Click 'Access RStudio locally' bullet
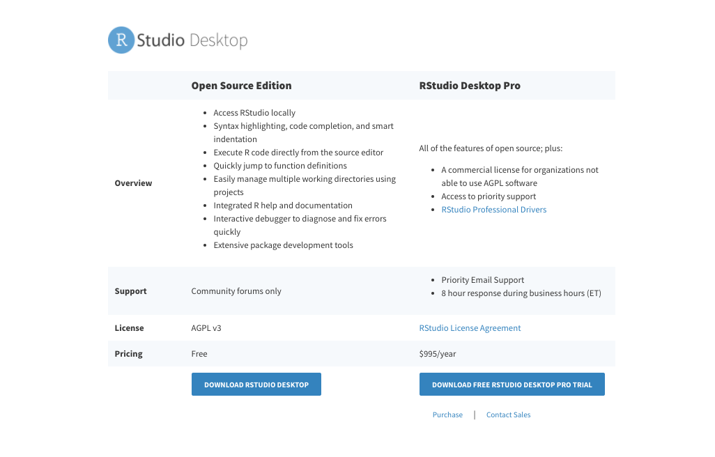This screenshot has width=715, height=457. (x=254, y=113)
